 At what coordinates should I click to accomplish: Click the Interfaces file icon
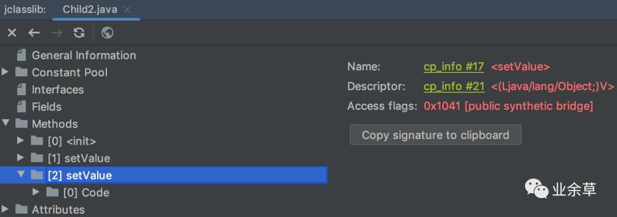22,90
